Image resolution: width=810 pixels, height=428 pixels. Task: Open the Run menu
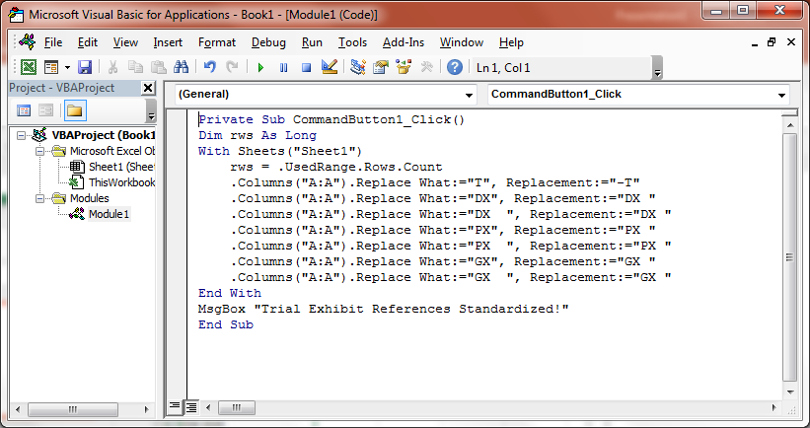(x=312, y=42)
